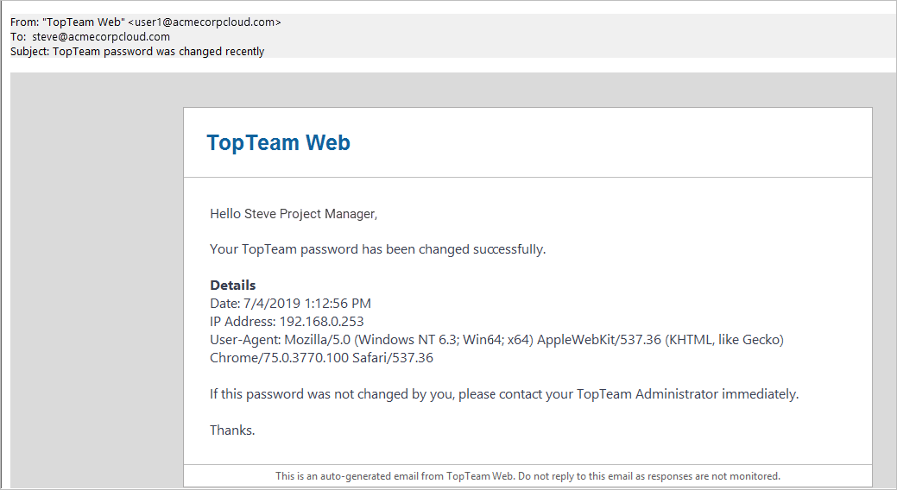Click the Date 7/4/2019 line
Screen dimensions: 897x490
point(290,303)
